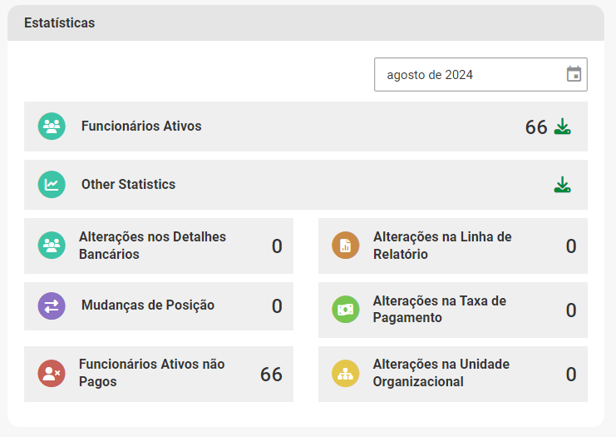Click the Alterações nos Detalhes Bancários icon
Screen dimensions: 616x437
coord(52,246)
